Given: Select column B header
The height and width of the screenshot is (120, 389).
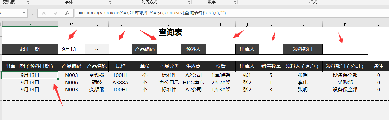Looking at the screenshot, I should coord(30,24).
